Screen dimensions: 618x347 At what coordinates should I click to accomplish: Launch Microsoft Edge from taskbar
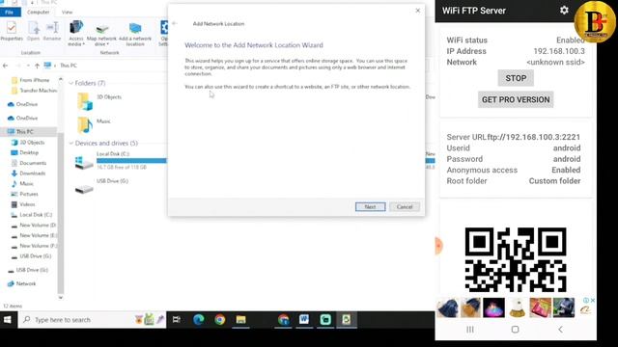198,320
